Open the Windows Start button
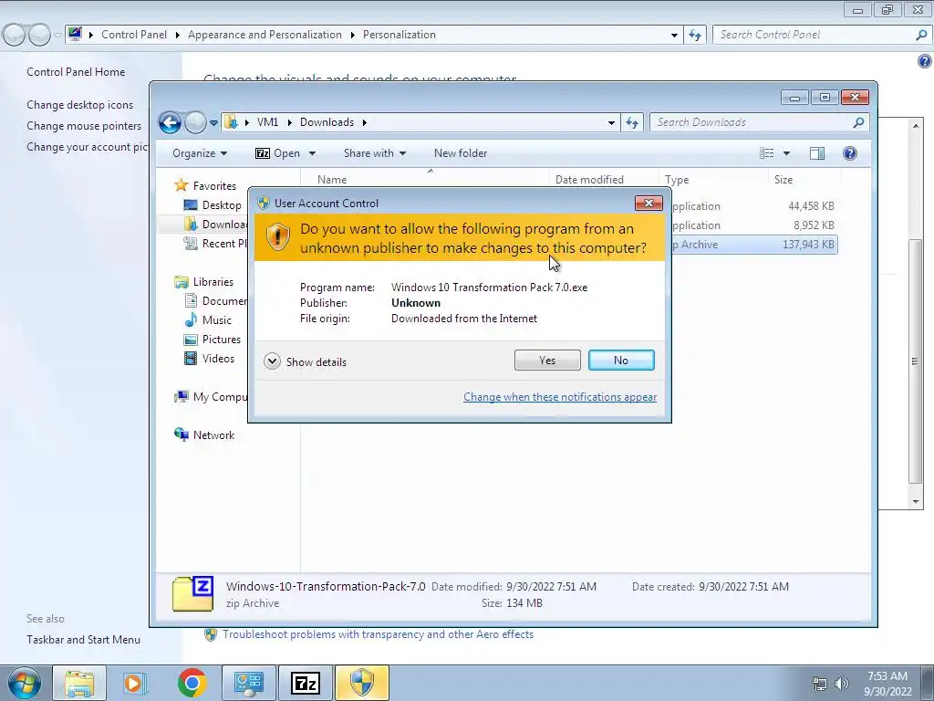The height and width of the screenshot is (701, 934). coord(25,683)
